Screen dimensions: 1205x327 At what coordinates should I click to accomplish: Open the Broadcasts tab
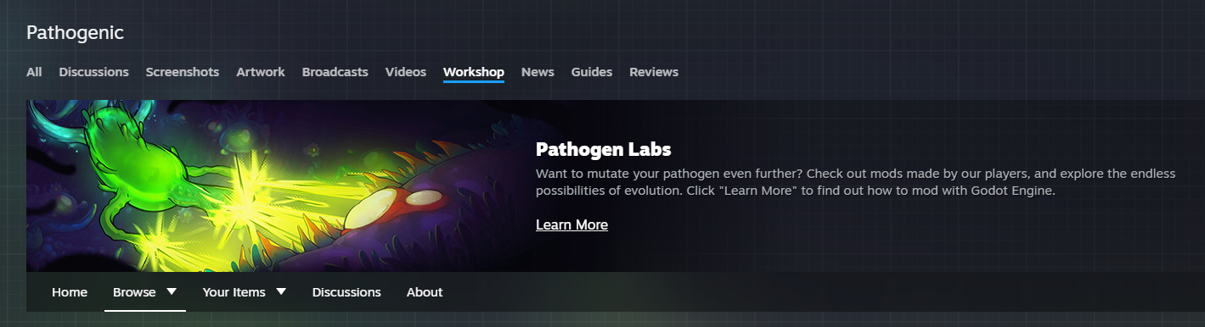pos(335,72)
